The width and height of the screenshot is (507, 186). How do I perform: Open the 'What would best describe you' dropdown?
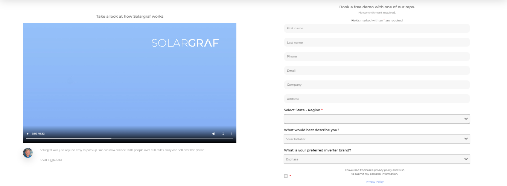point(377,139)
